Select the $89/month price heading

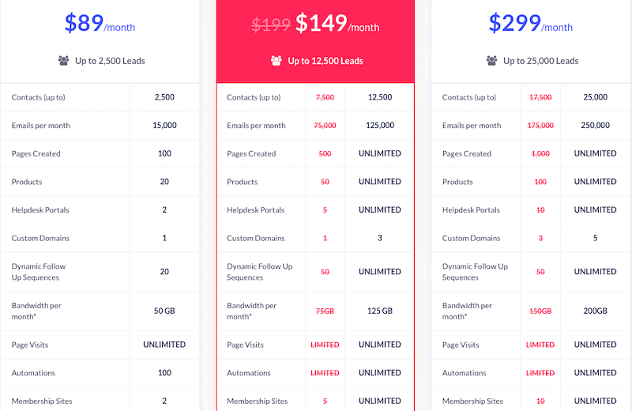pos(100,23)
